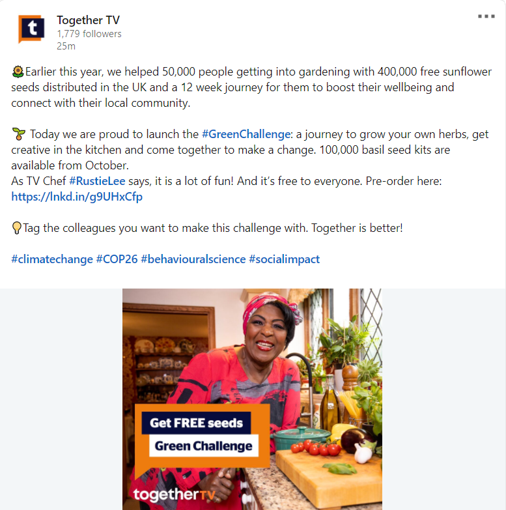Click the togetherTV logo on the image
Screen dimensions: 506x510
[x=175, y=494]
